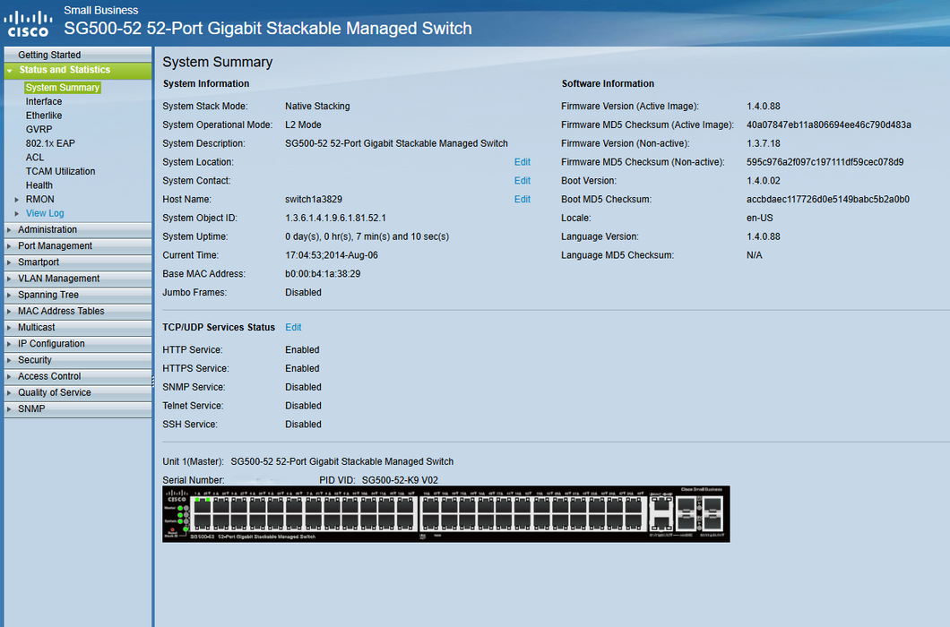Open the Health page
Viewport: 950px width, 627px height.
(39, 185)
